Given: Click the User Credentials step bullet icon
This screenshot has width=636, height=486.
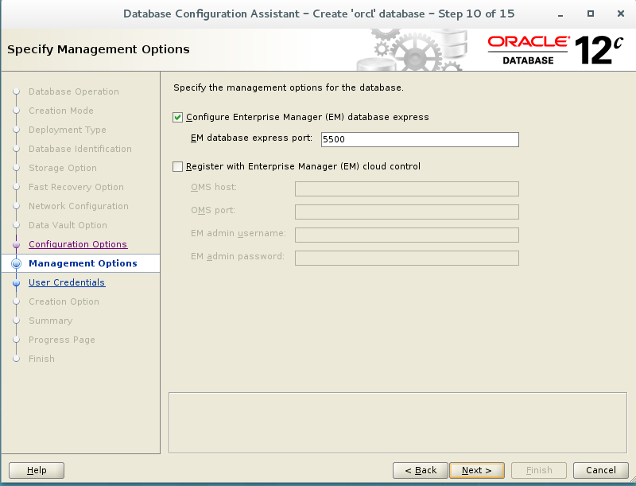Looking at the screenshot, I should tap(16, 282).
